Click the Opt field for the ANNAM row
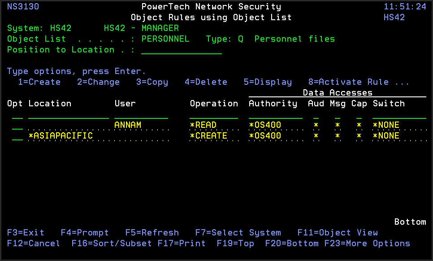This screenshot has width=433, height=261. pyautogui.click(x=17, y=125)
